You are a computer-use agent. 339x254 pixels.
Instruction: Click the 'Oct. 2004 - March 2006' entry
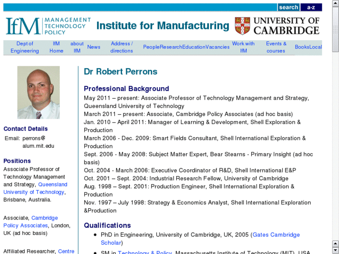[190, 170]
